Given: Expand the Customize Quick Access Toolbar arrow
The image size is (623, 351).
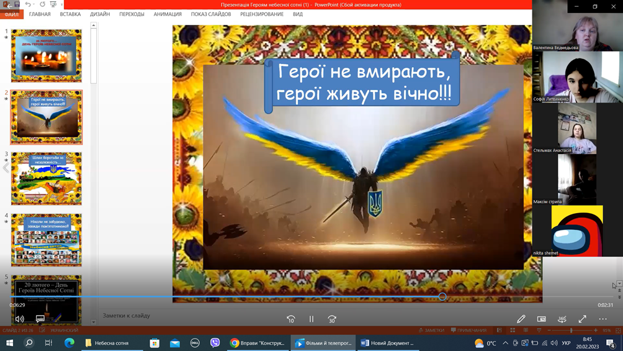Looking at the screenshot, I should [61, 5].
